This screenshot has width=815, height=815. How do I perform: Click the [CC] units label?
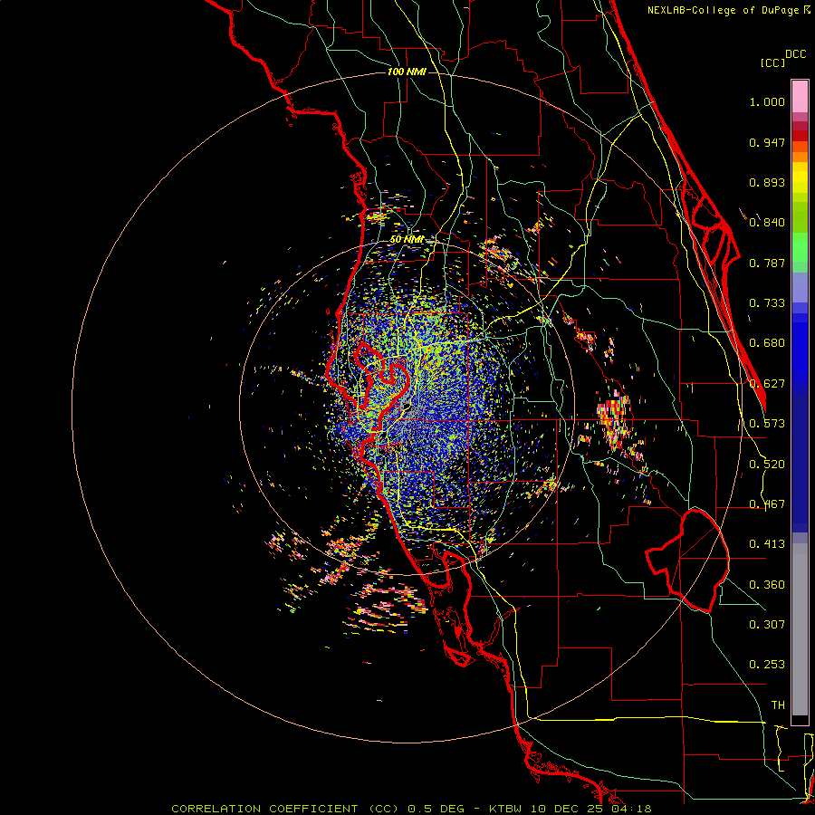point(772,62)
